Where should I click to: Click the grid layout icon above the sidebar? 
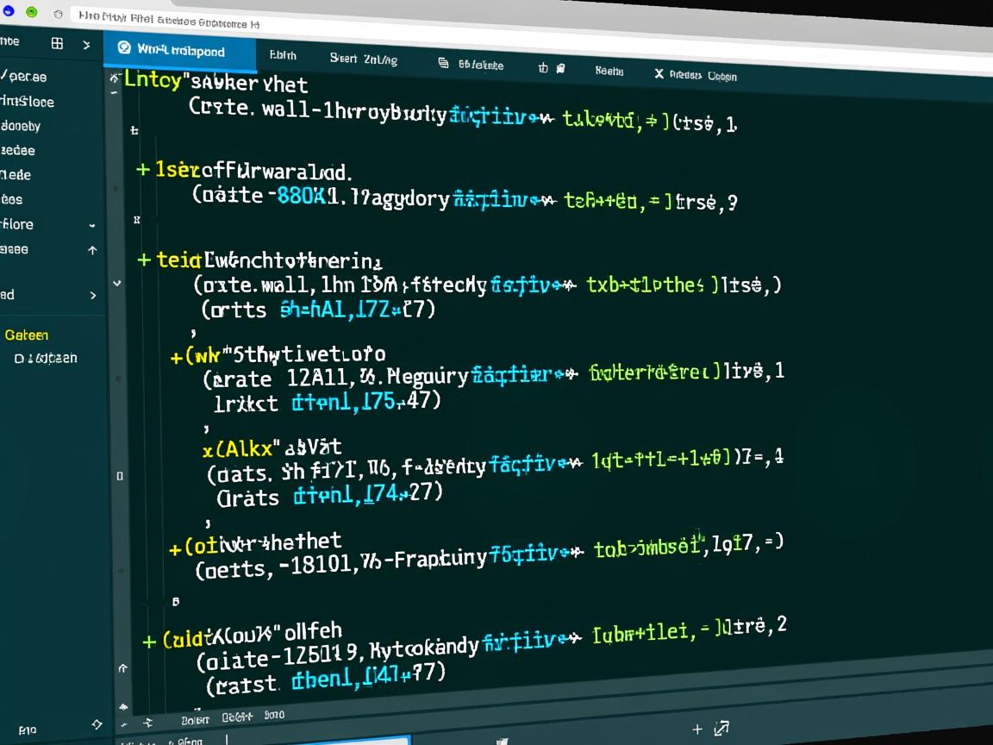coord(57,43)
